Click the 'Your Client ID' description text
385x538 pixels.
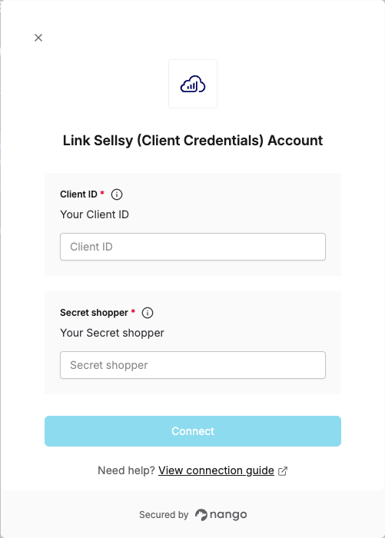pyautogui.click(x=95, y=214)
